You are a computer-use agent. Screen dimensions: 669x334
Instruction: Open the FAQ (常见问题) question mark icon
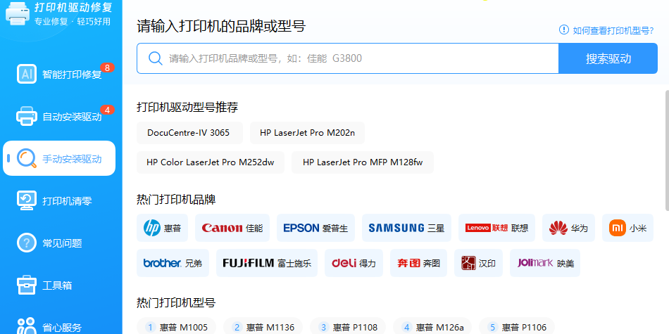tap(27, 243)
